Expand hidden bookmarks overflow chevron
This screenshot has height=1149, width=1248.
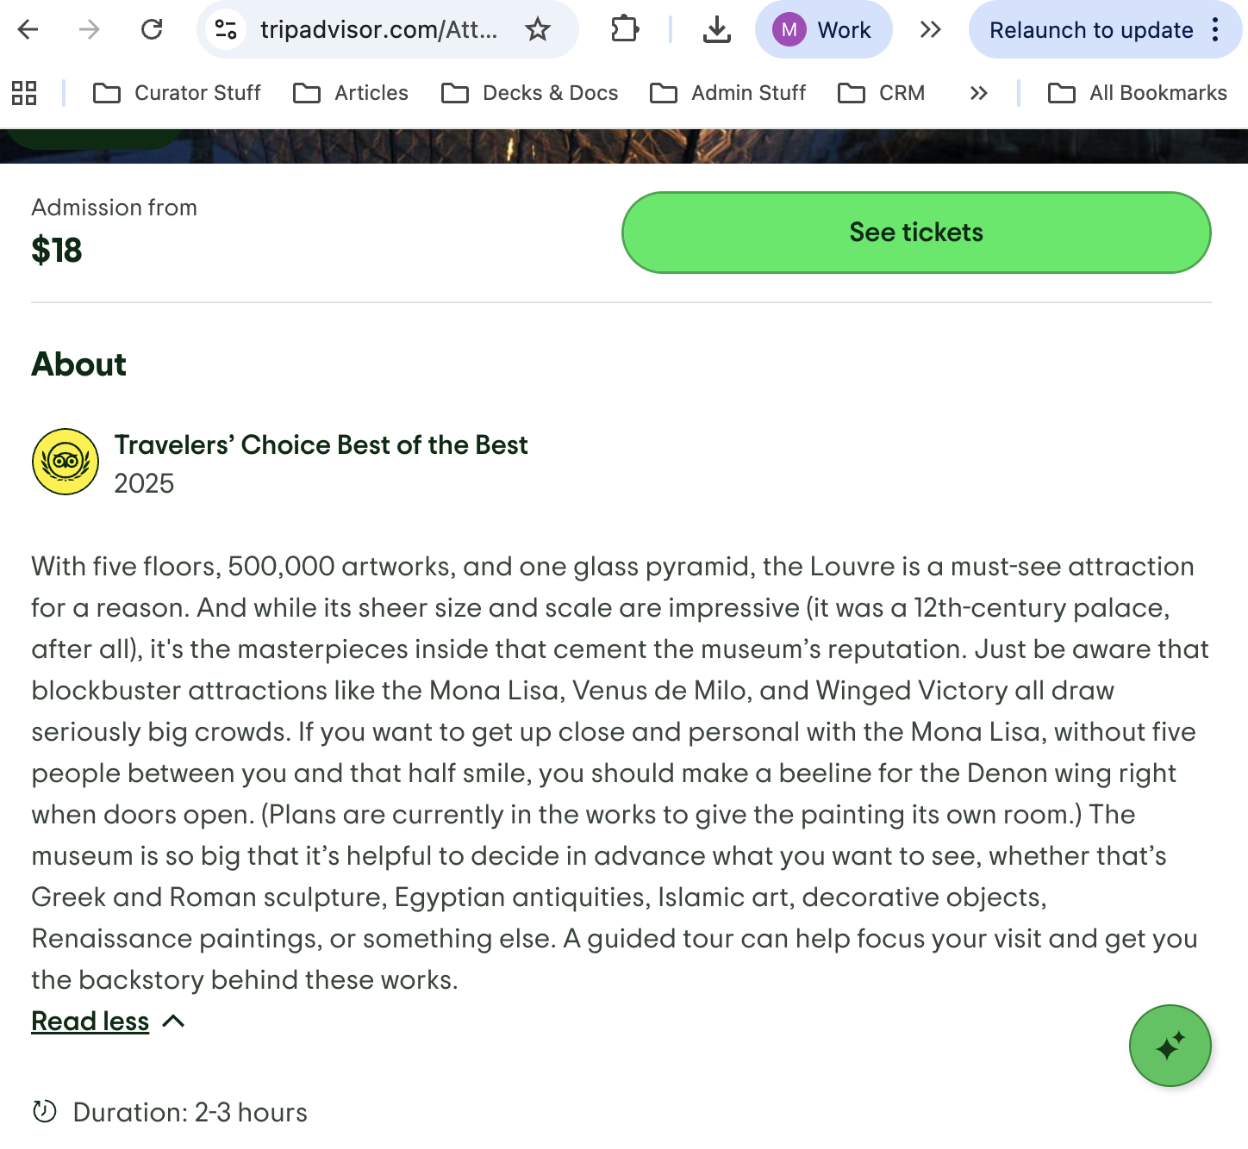(978, 93)
